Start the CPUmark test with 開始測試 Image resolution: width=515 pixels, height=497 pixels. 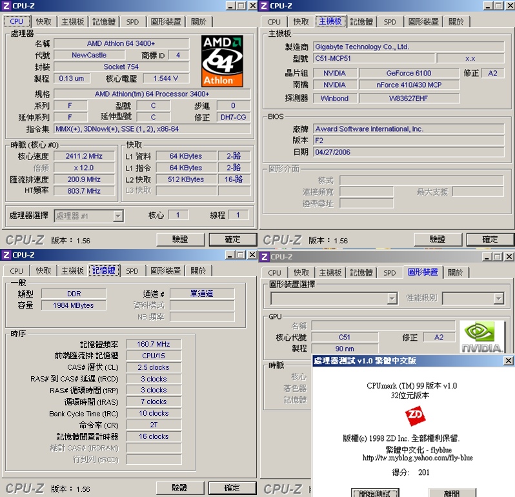pos(375,492)
